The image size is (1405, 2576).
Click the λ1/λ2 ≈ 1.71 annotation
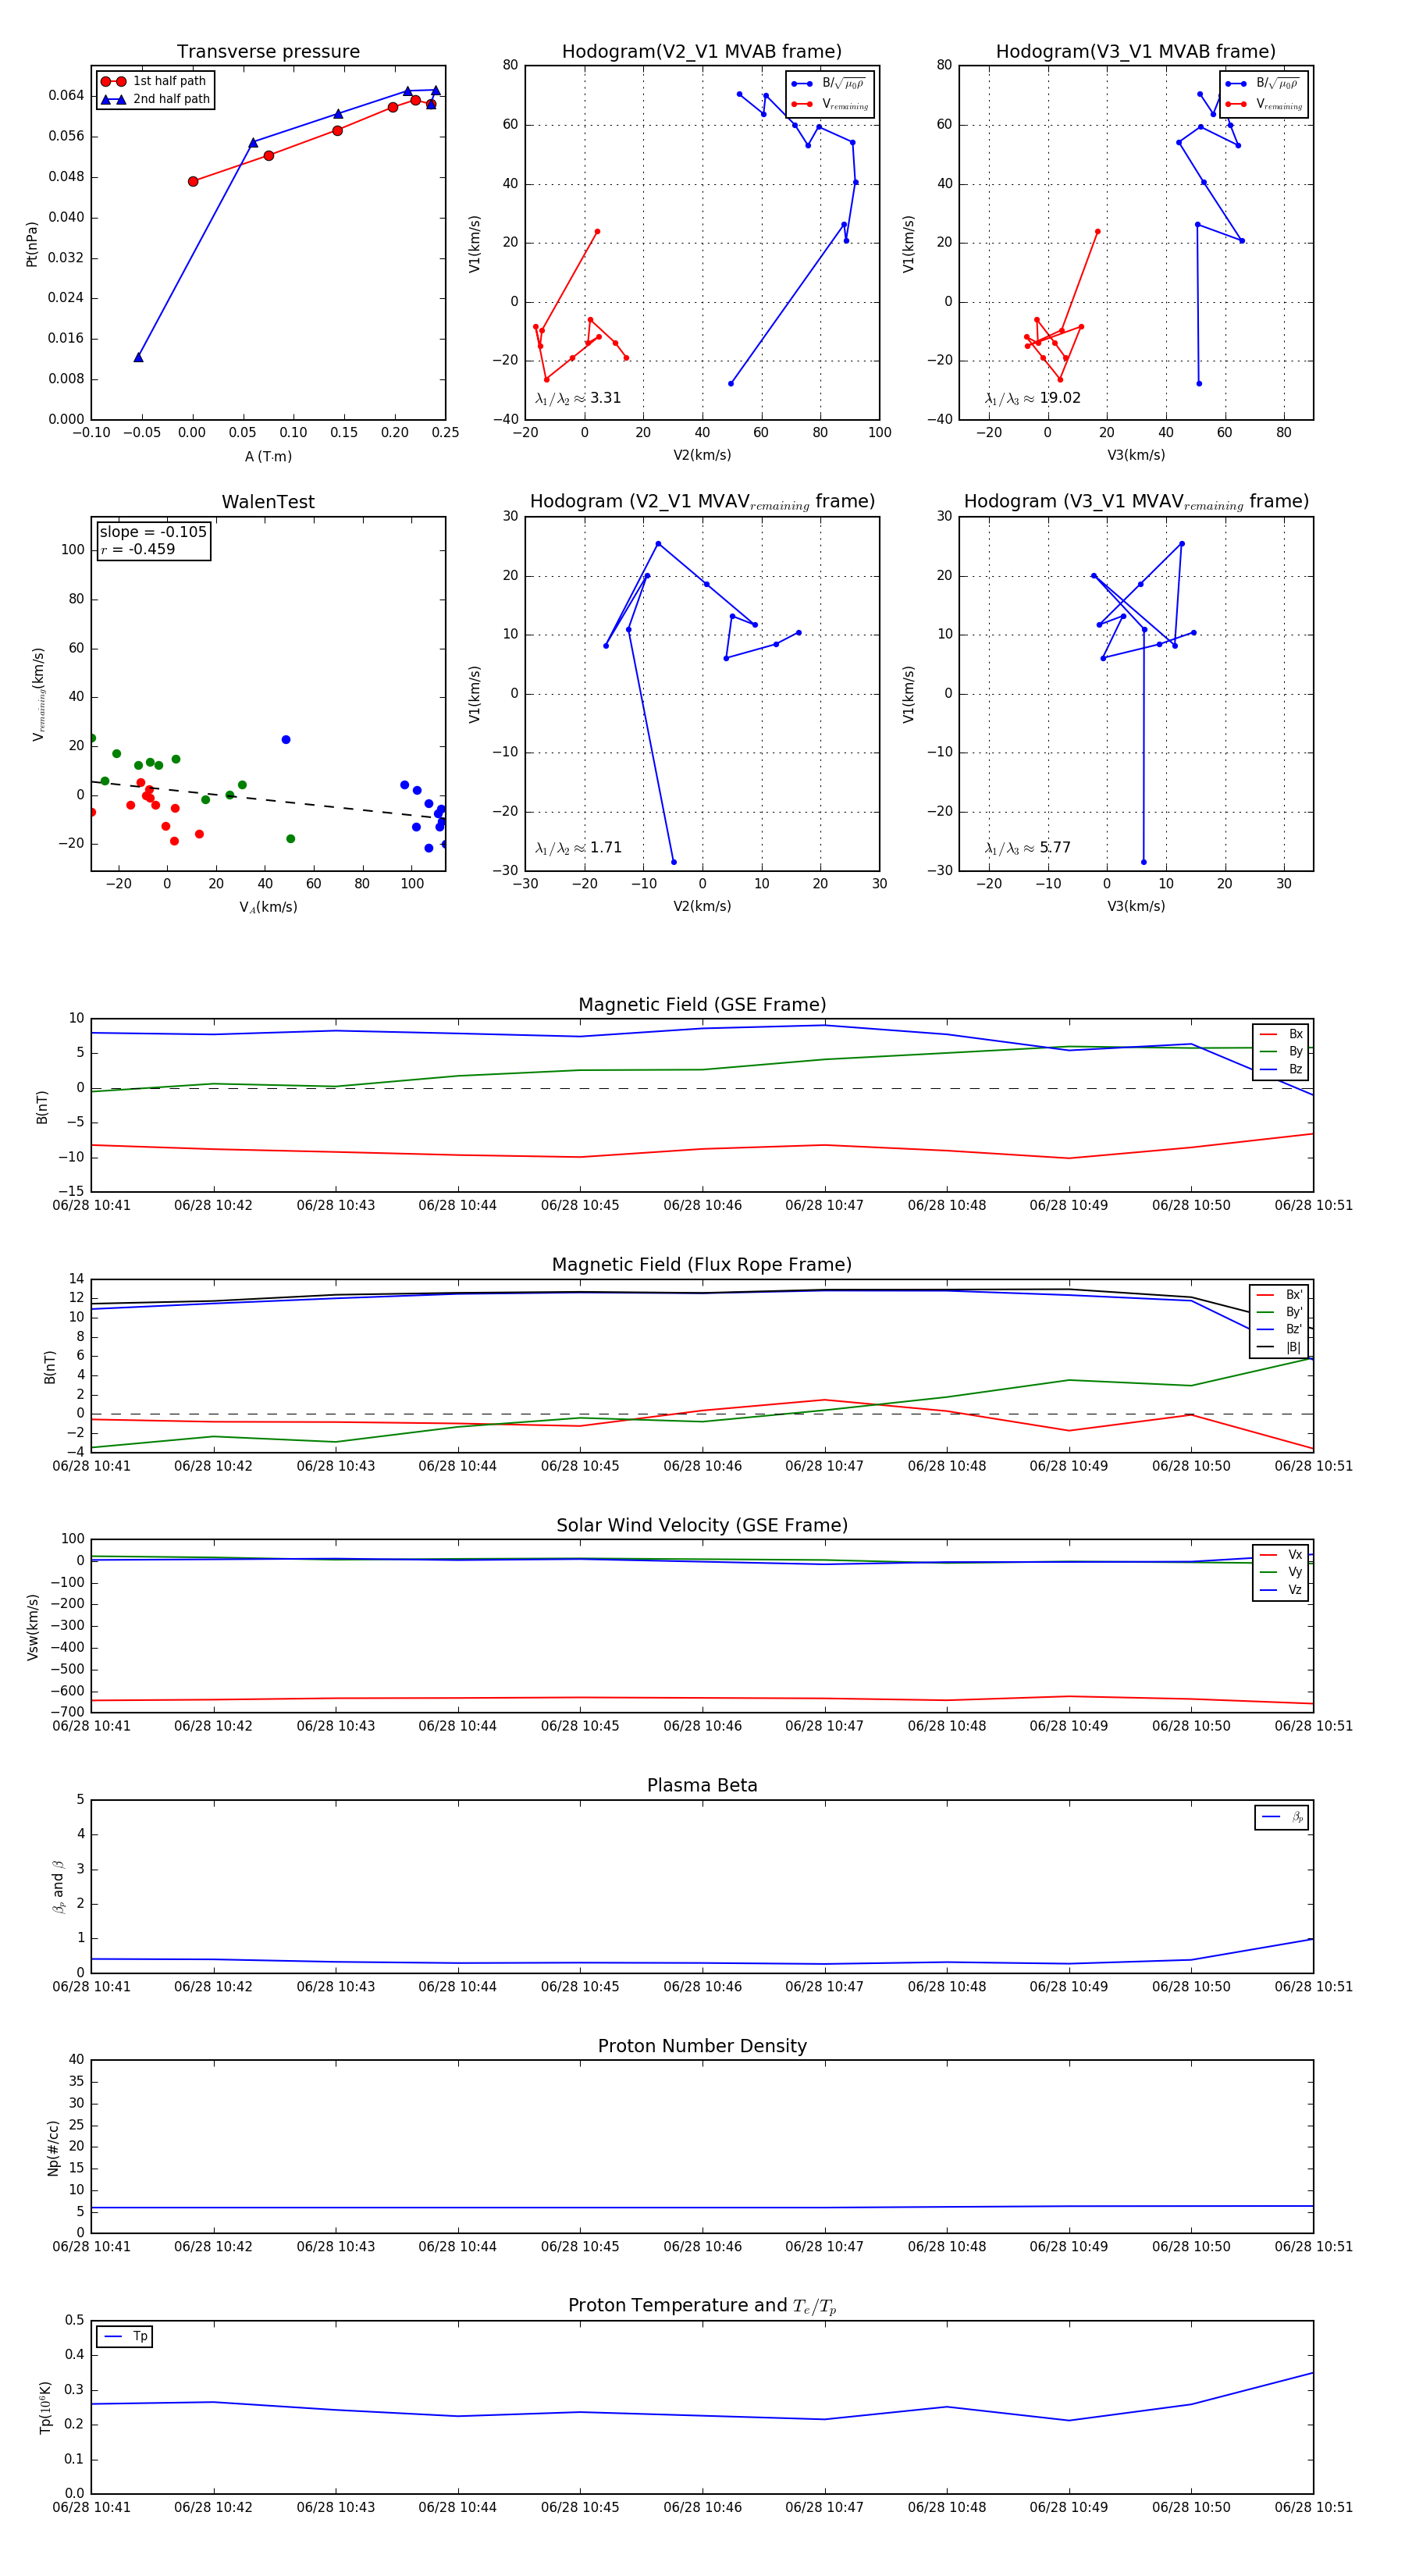(578, 848)
